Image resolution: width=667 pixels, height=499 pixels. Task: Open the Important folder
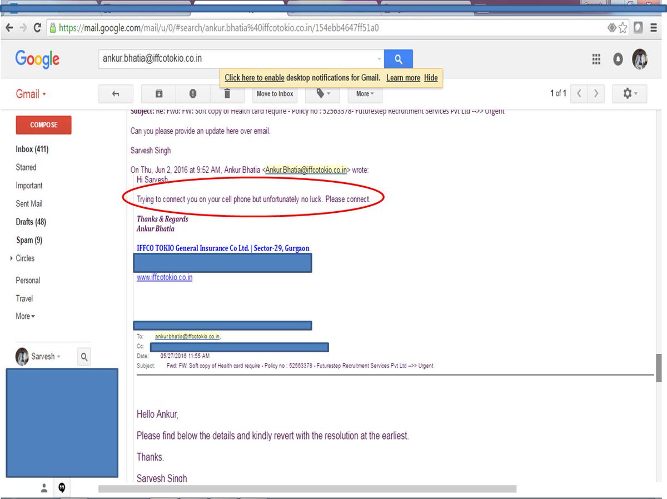click(x=29, y=186)
